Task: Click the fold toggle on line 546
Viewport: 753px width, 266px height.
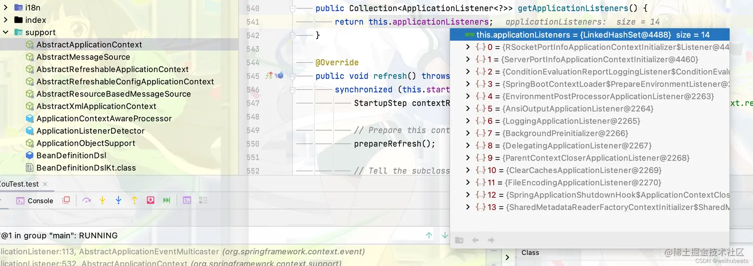Action: tap(293, 89)
